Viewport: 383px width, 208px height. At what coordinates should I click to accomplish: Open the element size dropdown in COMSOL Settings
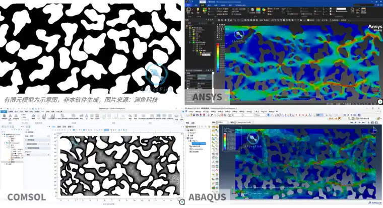[38, 155]
